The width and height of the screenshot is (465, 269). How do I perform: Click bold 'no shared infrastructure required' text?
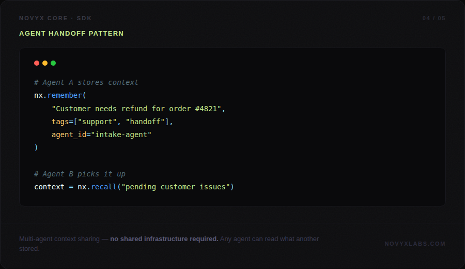tap(164, 239)
